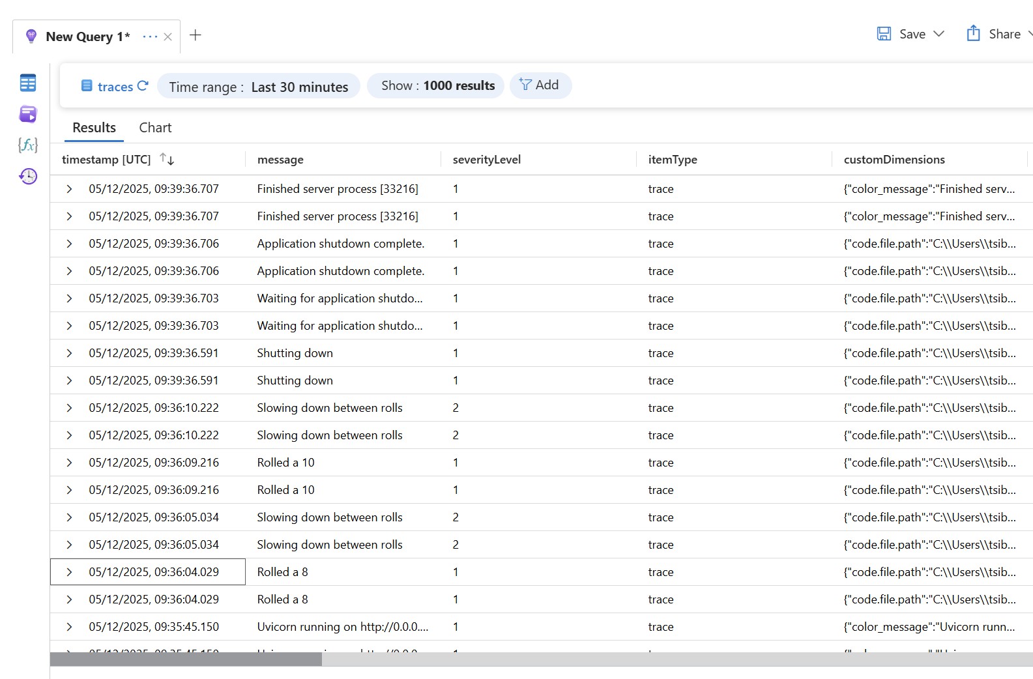The image size is (1033, 679).
Task: Click message cell Uvicorn running on http://0.0.0.
Action: (x=343, y=627)
